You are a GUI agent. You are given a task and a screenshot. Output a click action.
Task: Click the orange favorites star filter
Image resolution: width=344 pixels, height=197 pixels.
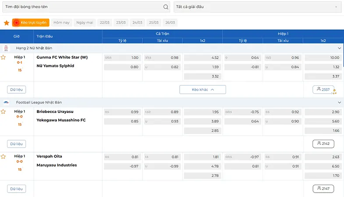(7, 23)
